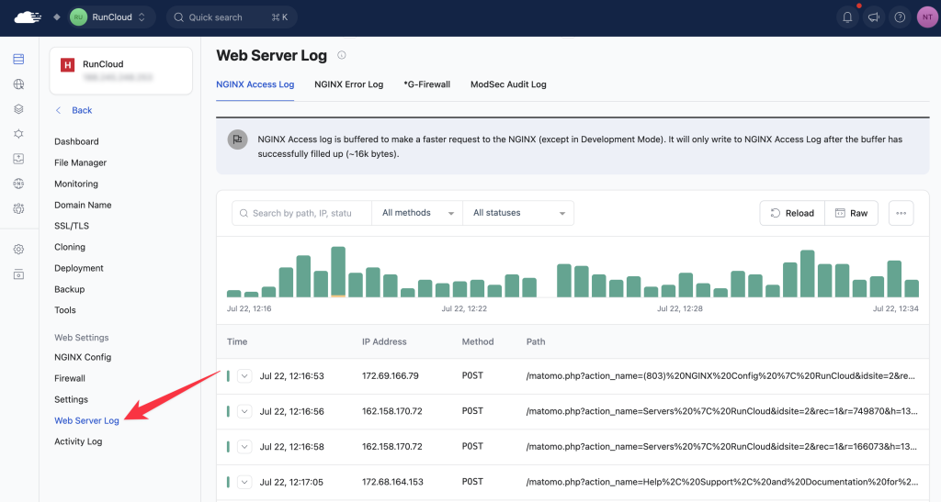Open the billing card sidebar icon
This screenshot has height=502, width=941.
(18, 274)
